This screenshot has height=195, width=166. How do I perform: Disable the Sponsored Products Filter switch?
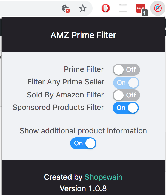126,108
